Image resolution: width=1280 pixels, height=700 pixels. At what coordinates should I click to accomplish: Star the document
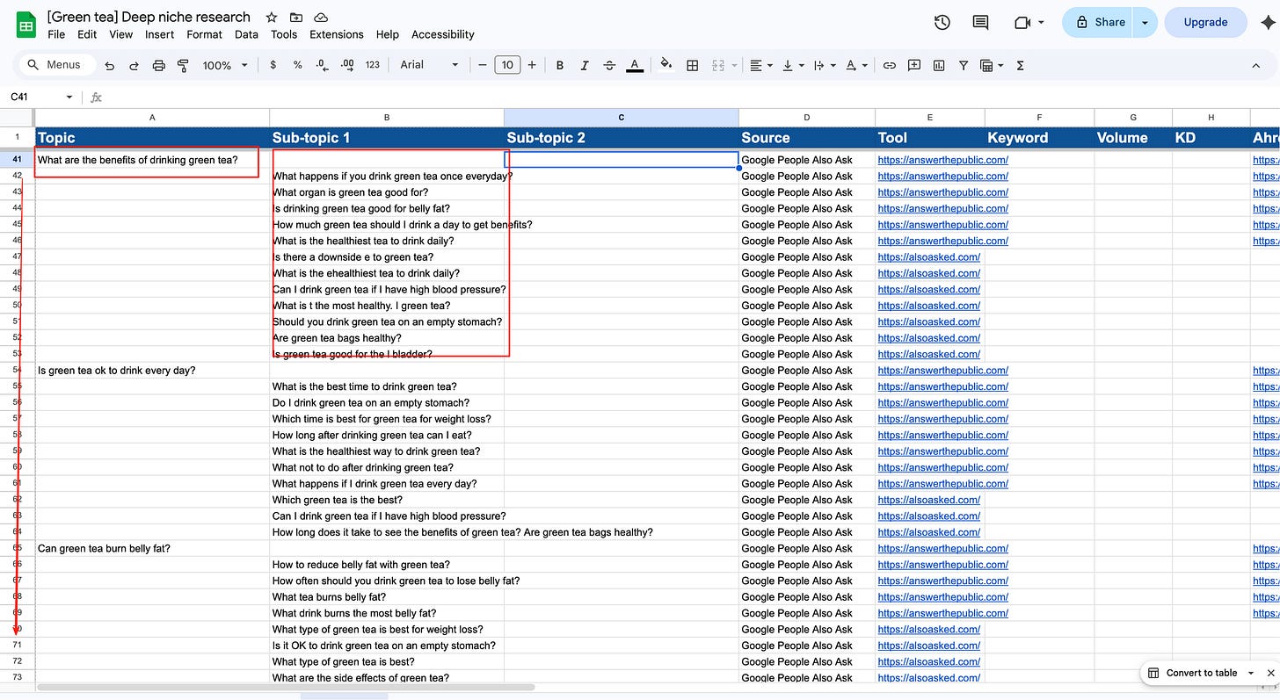[272, 18]
